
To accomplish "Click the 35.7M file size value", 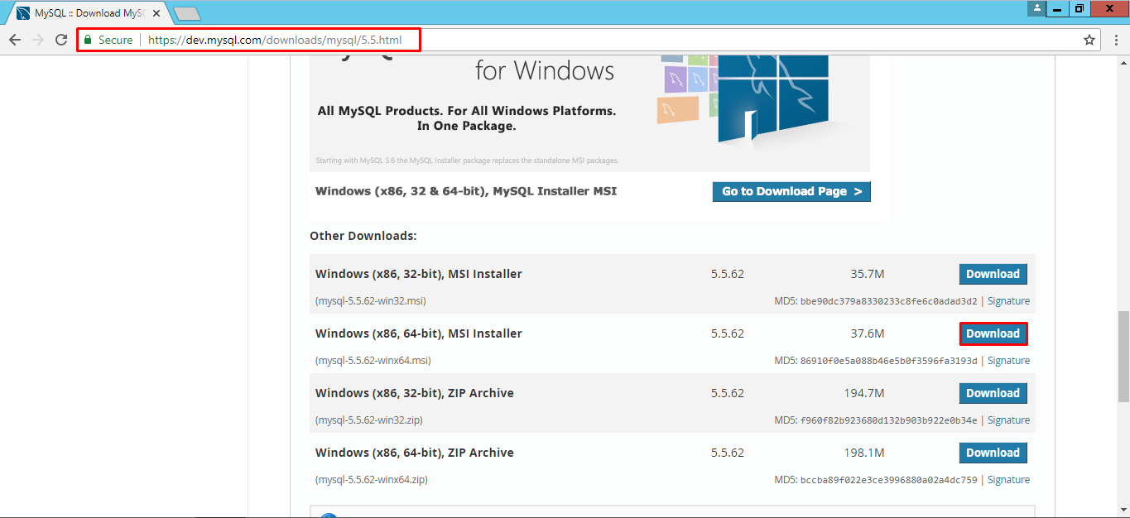I will tap(868, 274).
